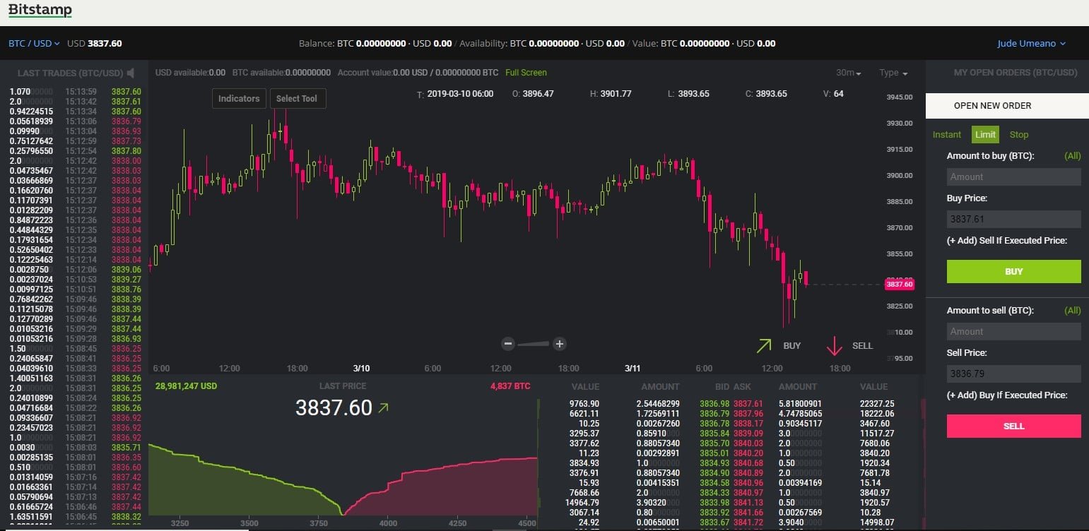Focus the Amount to sell input field
1089x531 pixels.
(1013, 331)
